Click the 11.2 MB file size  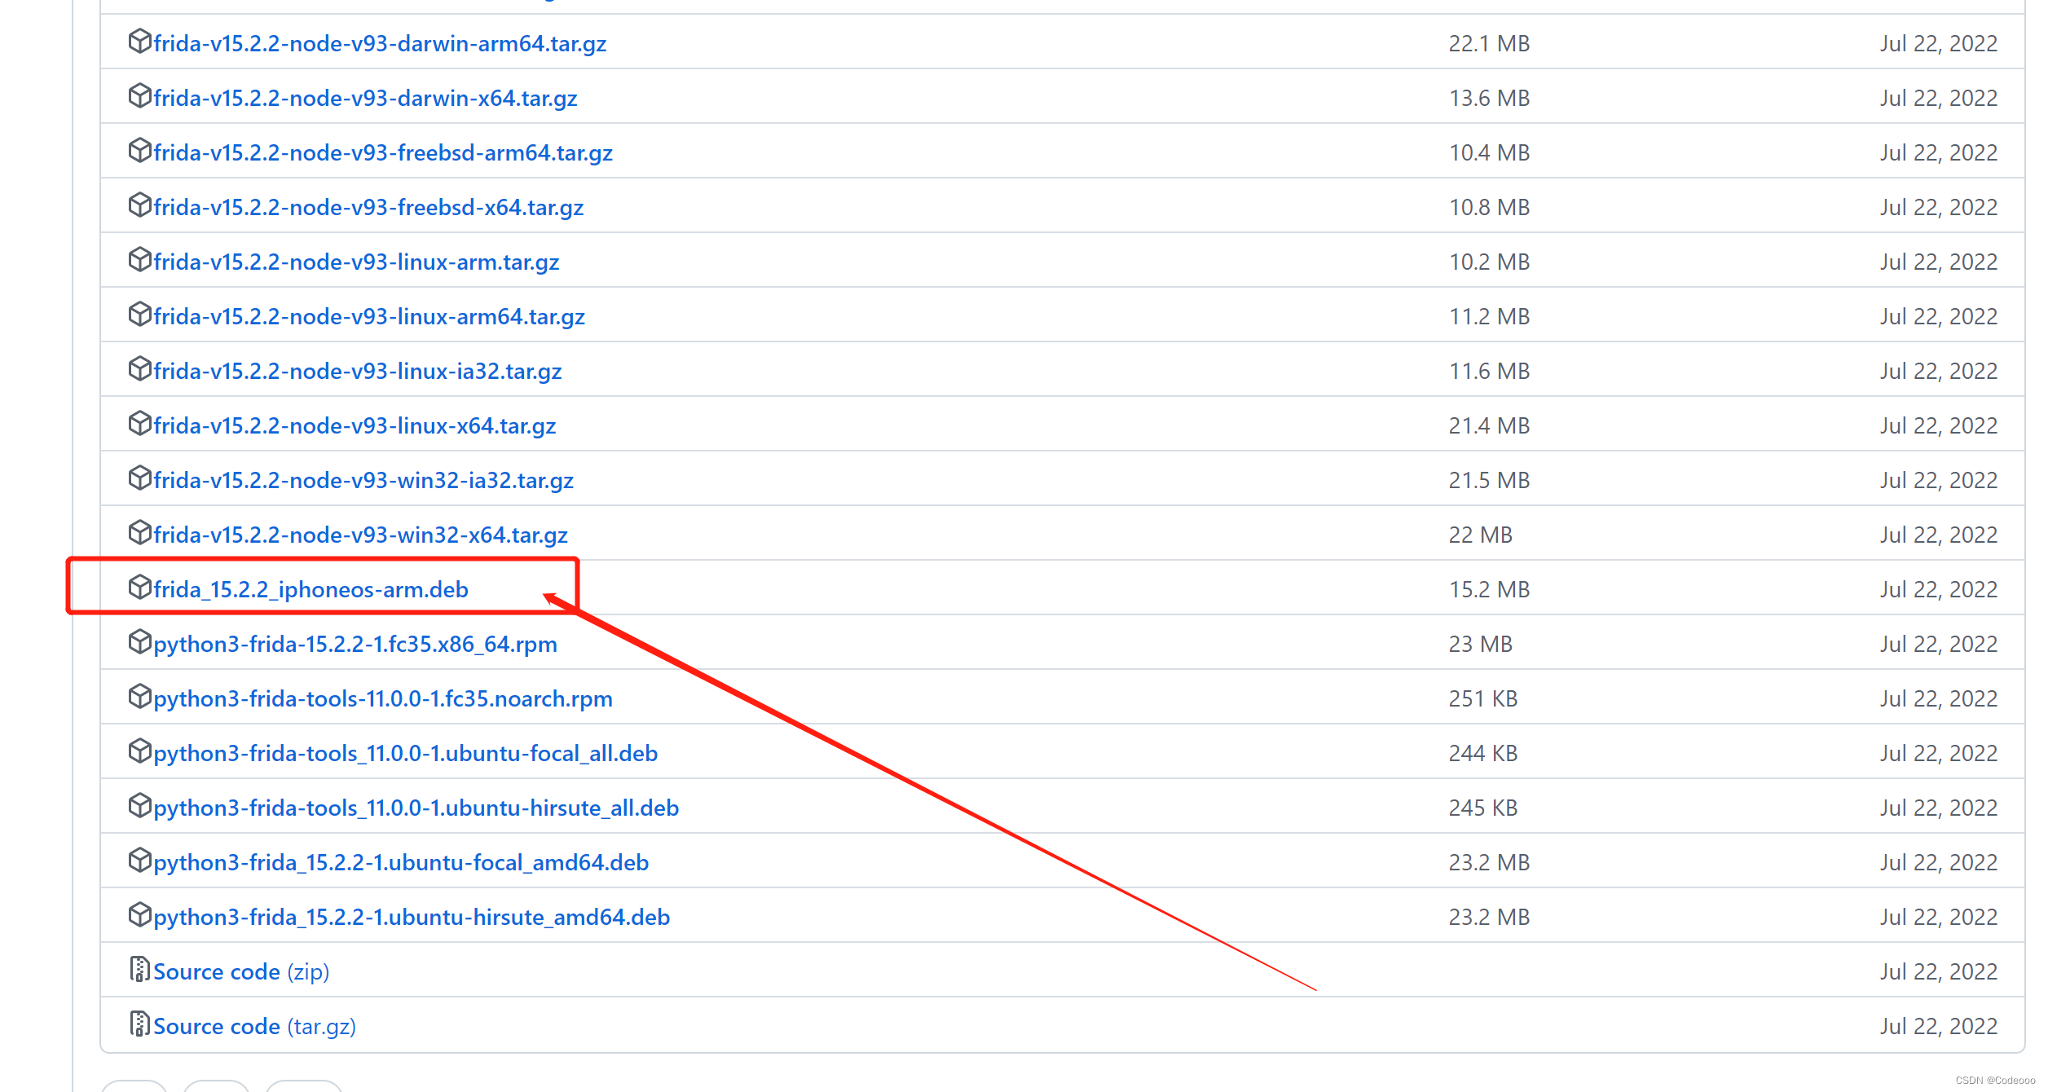point(1489,316)
